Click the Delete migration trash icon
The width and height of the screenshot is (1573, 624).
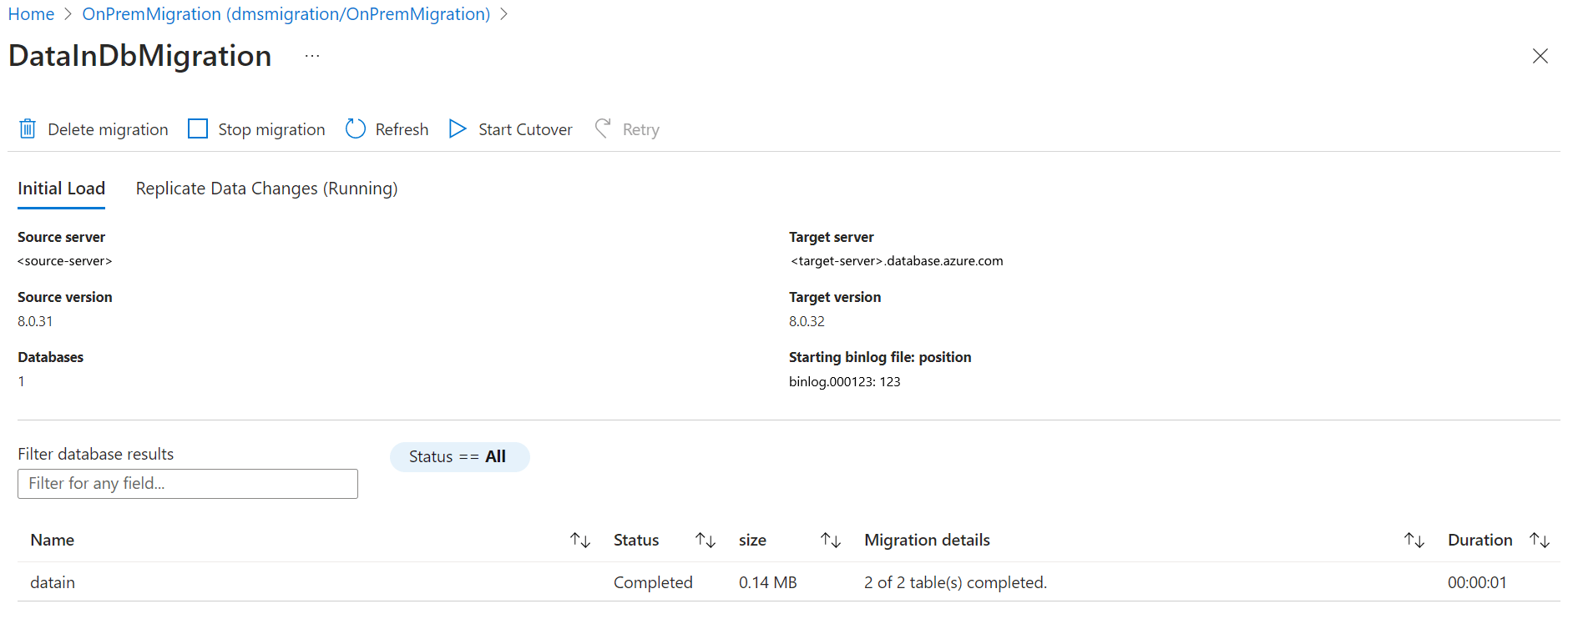28,129
